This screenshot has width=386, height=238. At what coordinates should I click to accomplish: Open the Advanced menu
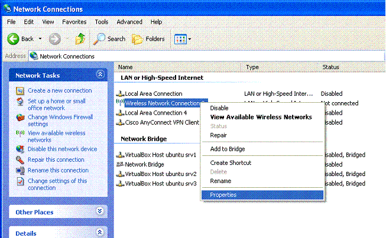(129, 22)
